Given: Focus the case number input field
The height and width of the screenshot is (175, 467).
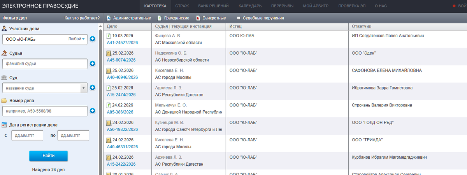Looking at the screenshot, I should 44,111.
